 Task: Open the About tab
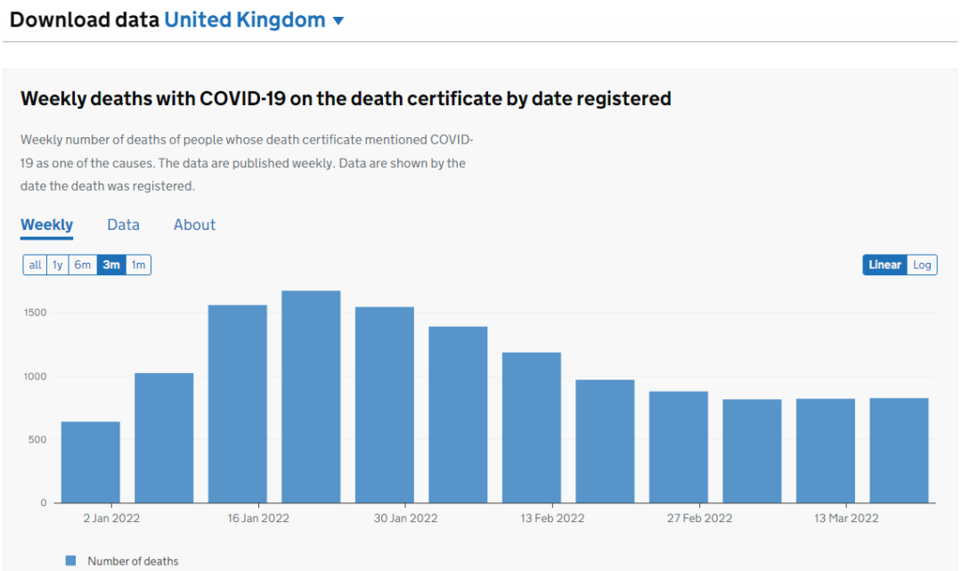tap(194, 224)
